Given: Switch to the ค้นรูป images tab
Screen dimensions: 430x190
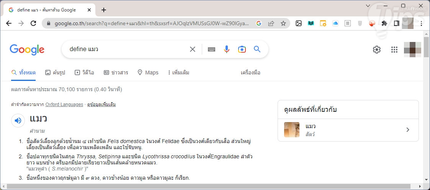Looking at the screenshot, I should point(55,73).
